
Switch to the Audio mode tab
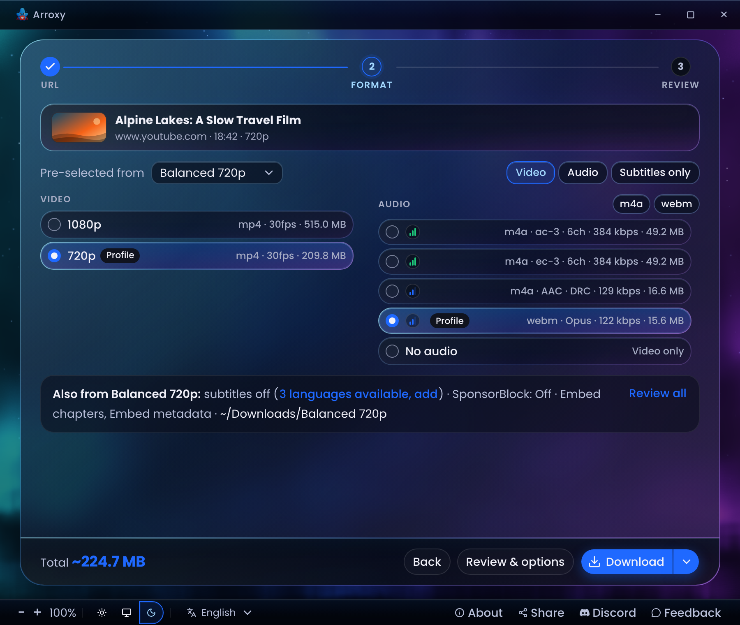[x=583, y=173]
